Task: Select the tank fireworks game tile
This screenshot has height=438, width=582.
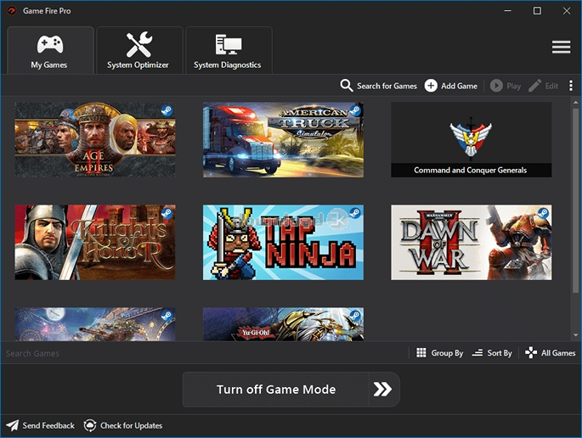Action: click(x=95, y=324)
